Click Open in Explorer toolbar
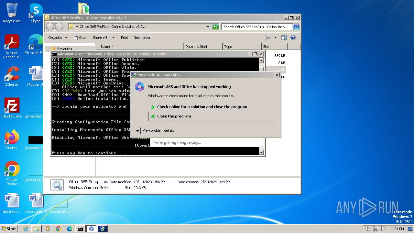Screen dimensions: 414x233 click(x=80, y=38)
